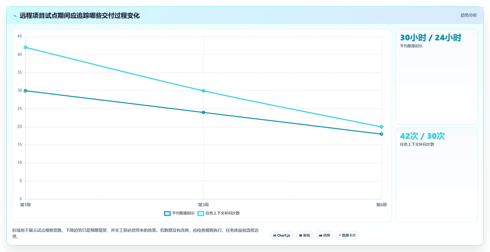Screen dimensions: 490x252
Task: Click the 任务上下文补问次数 card caption
Action: pos(417,144)
